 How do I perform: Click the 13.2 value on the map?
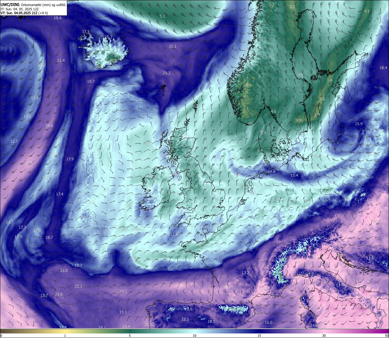pyautogui.click(x=245, y=273)
